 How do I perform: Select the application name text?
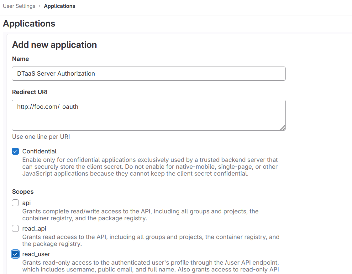coord(56,73)
